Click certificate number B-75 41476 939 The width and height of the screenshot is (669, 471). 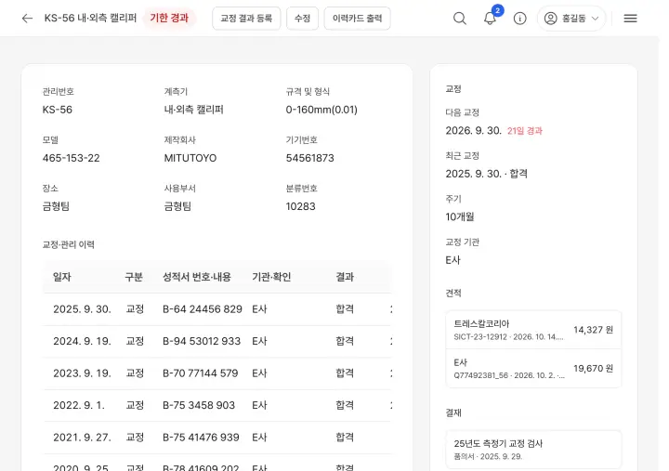point(201,438)
